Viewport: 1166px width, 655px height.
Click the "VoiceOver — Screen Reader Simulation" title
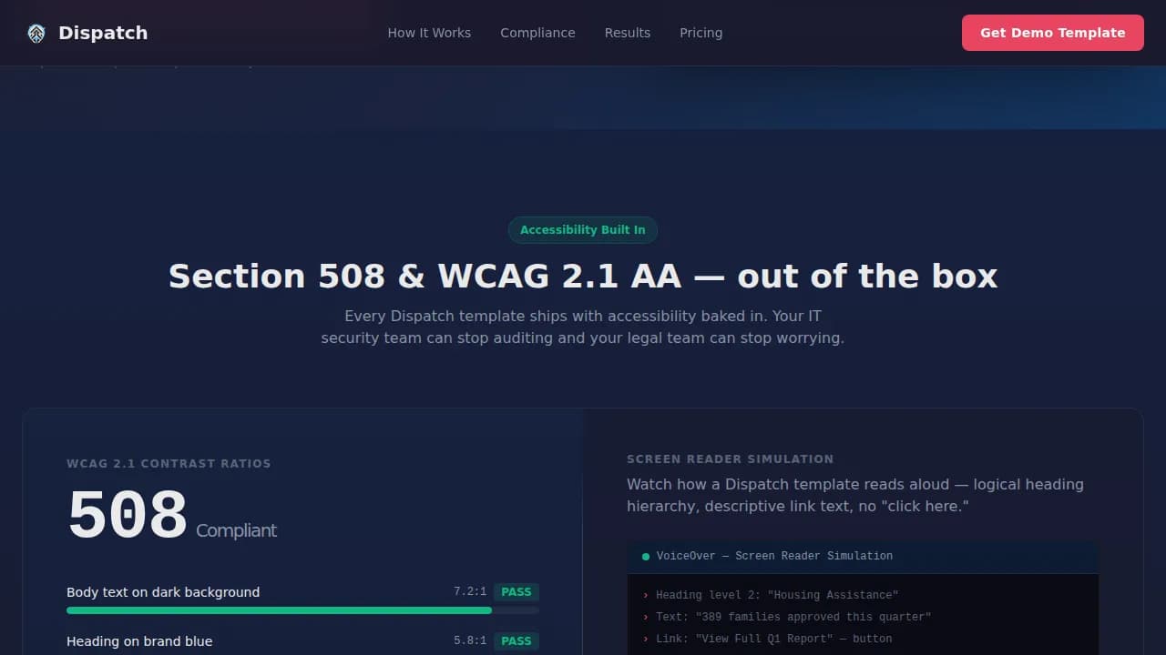[x=774, y=556]
